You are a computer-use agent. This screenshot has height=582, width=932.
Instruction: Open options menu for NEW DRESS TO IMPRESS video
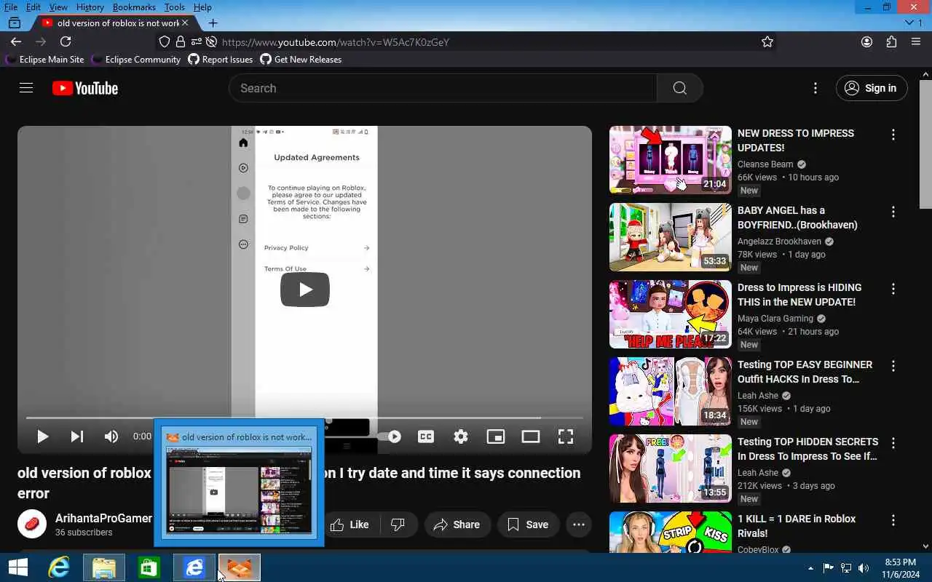coord(893,135)
